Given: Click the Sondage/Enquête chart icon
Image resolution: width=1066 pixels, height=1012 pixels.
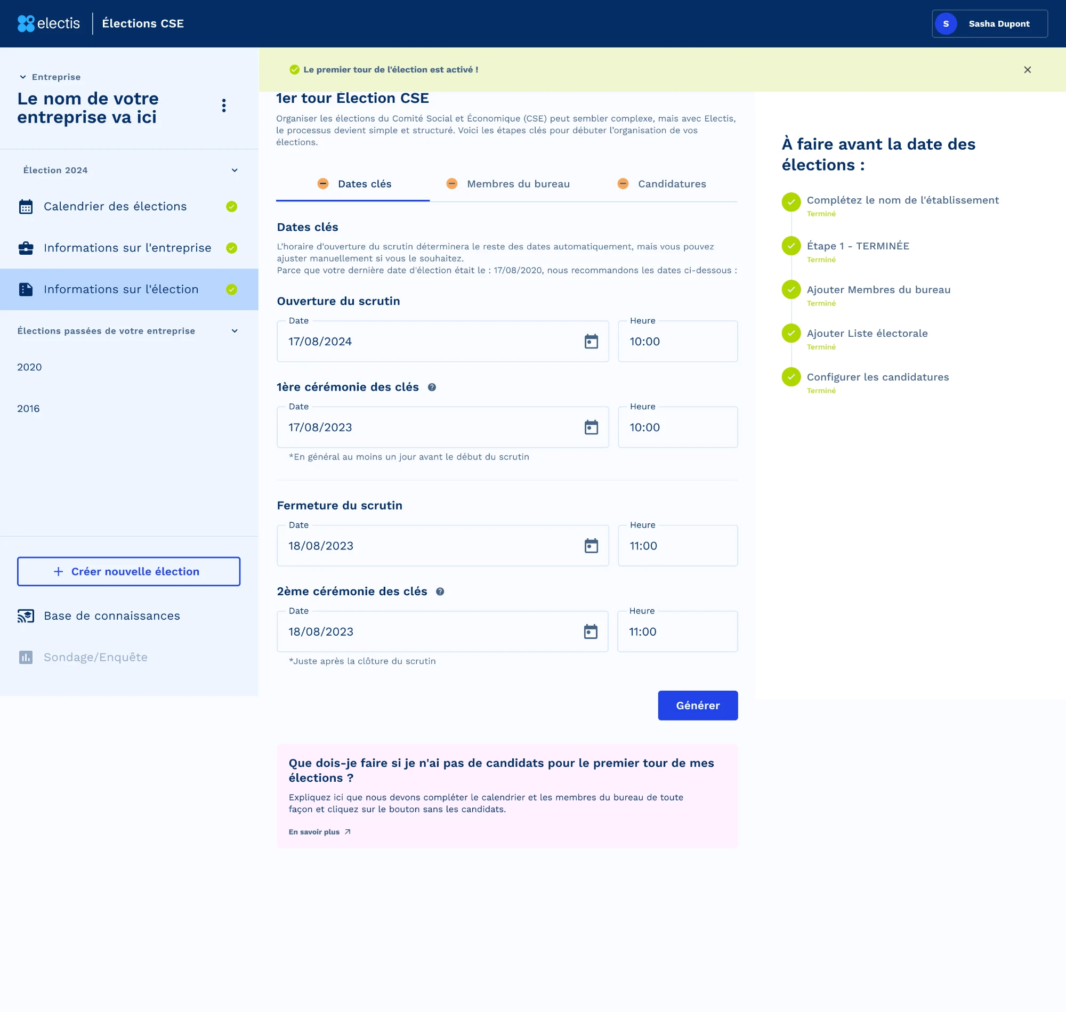Looking at the screenshot, I should point(26,658).
